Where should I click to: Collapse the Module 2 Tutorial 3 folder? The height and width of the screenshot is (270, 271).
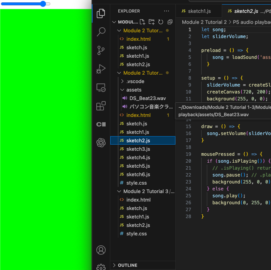point(119,192)
